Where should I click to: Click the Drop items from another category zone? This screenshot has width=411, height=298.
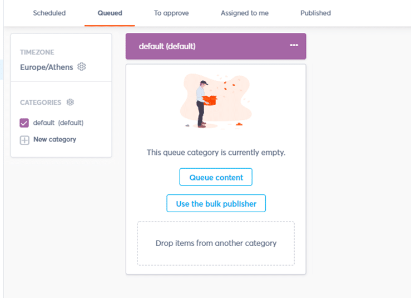click(x=216, y=243)
